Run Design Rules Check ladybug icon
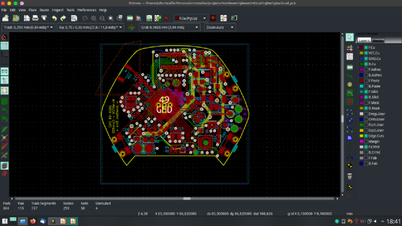This screenshot has height=226, width=402. (166, 18)
